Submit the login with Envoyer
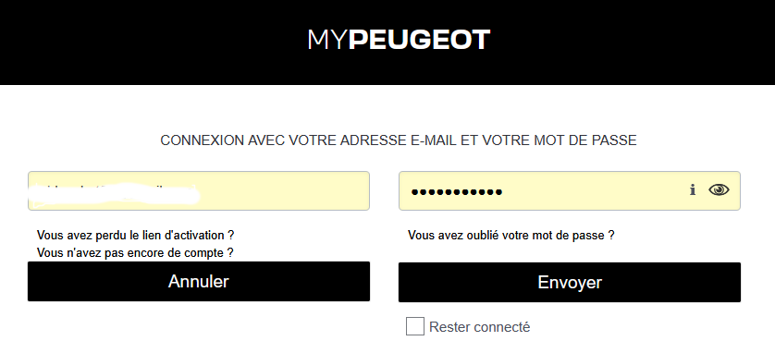Image resolution: width=775 pixels, height=341 pixels. pyautogui.click(x=570, y=282)
